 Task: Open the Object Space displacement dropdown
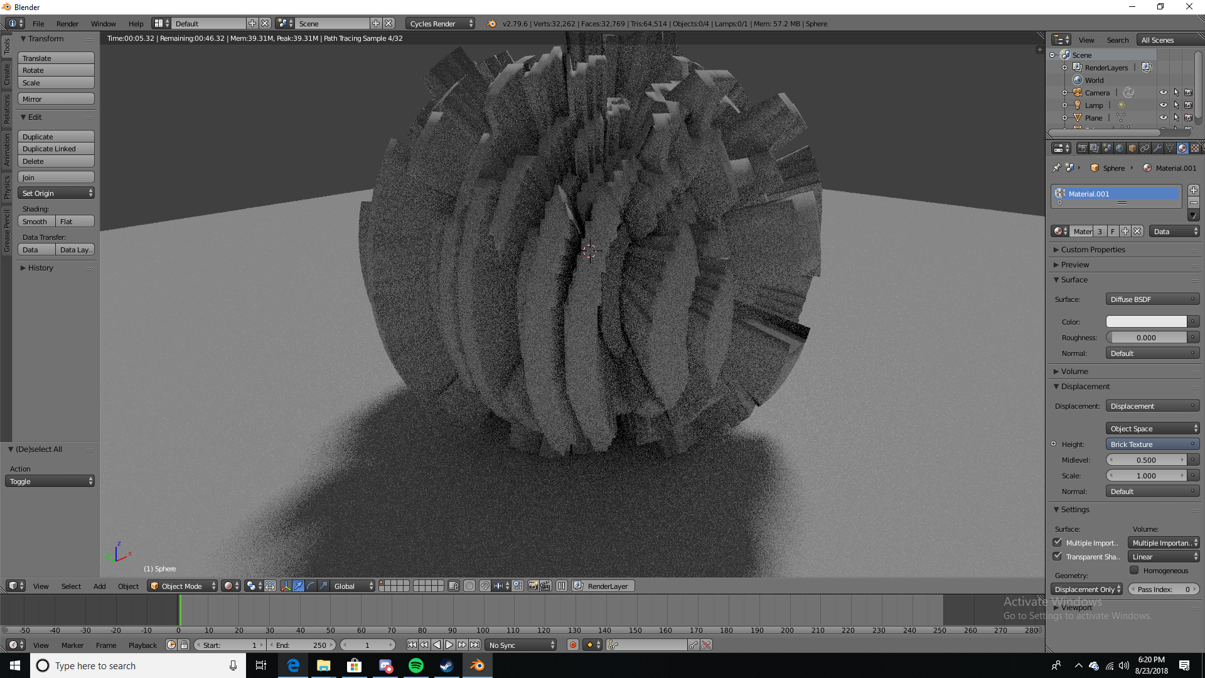tap(1152, 429)
